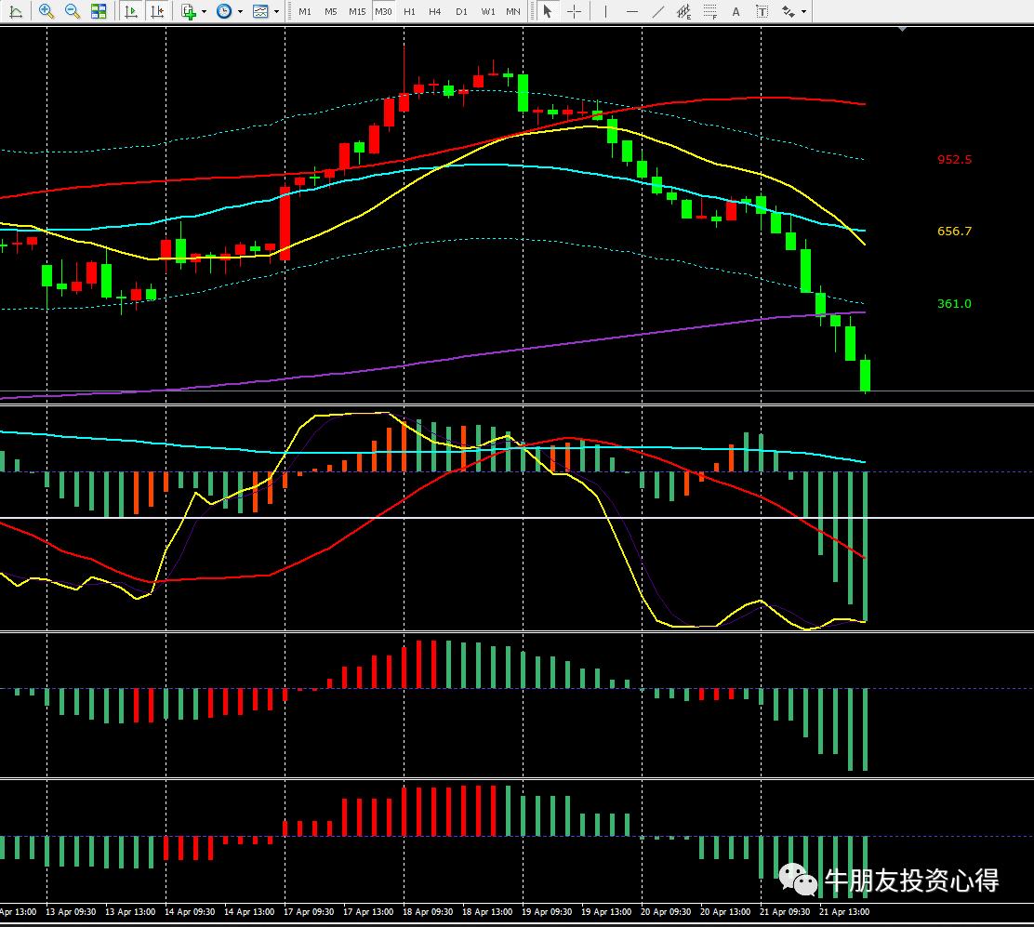1034x927 pixels.
Task: Select the Crosshair tool
Action: point(575,11)
